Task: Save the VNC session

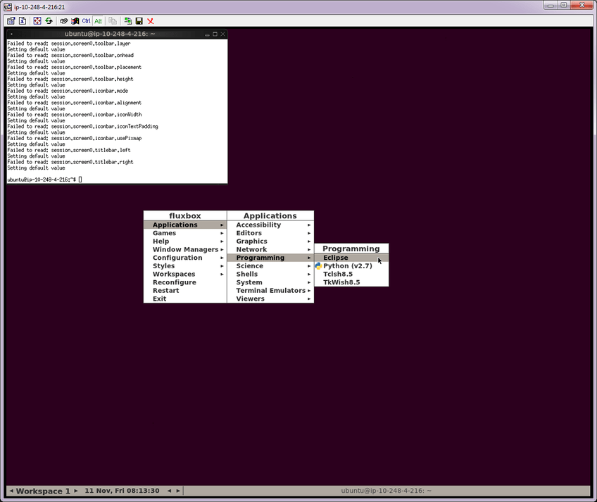Action: point(138,20)
